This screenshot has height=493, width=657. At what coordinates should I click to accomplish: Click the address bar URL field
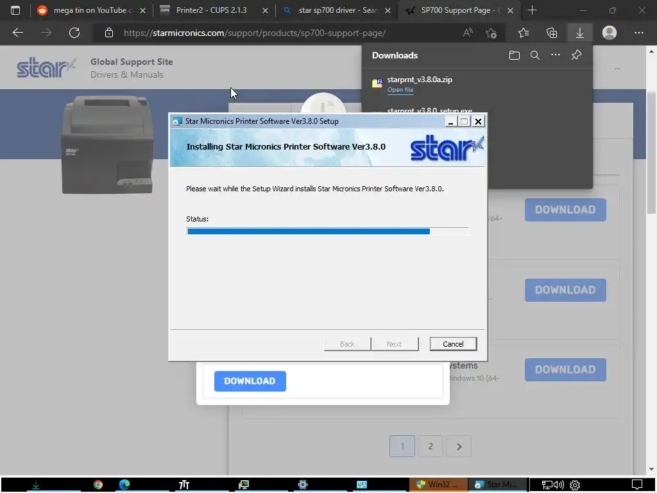[x=255, y=33]
